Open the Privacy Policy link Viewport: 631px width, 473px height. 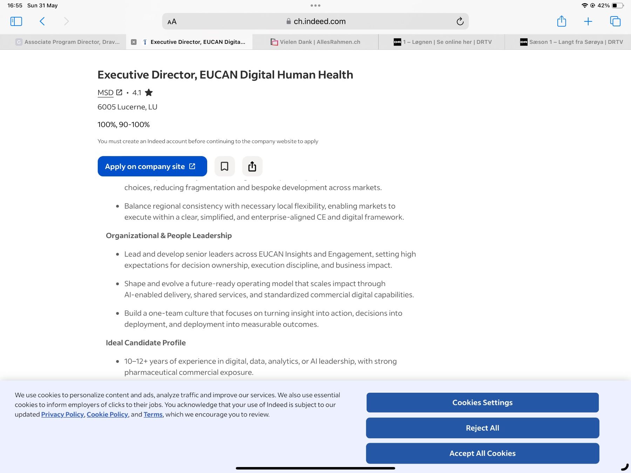click(62, 414)
